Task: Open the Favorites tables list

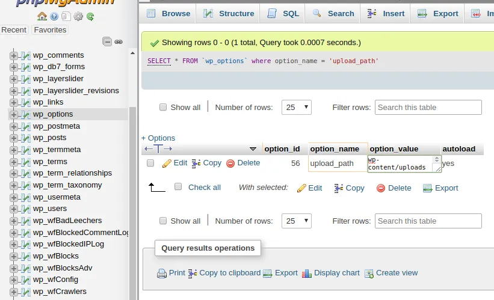Action: (50, 30)
